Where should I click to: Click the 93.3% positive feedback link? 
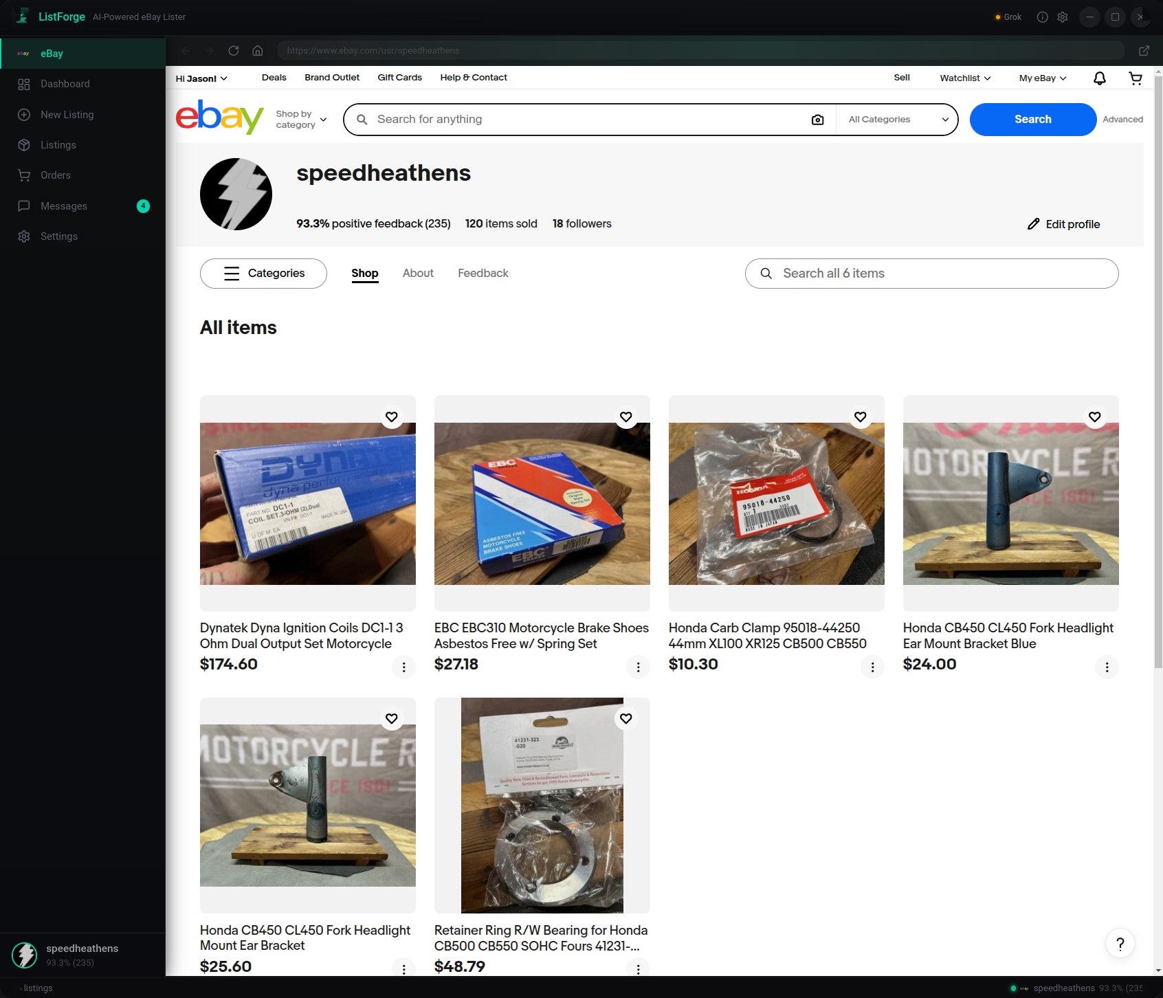(373, 223)
